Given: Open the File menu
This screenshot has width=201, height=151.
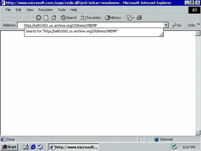Looking at the screenshot, I should [8, 10].
